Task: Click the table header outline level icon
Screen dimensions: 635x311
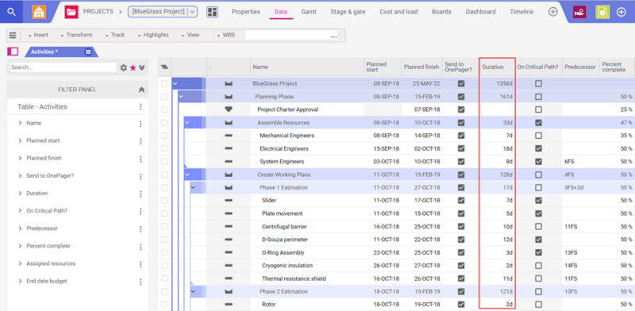Action: (x=164, y=67)
